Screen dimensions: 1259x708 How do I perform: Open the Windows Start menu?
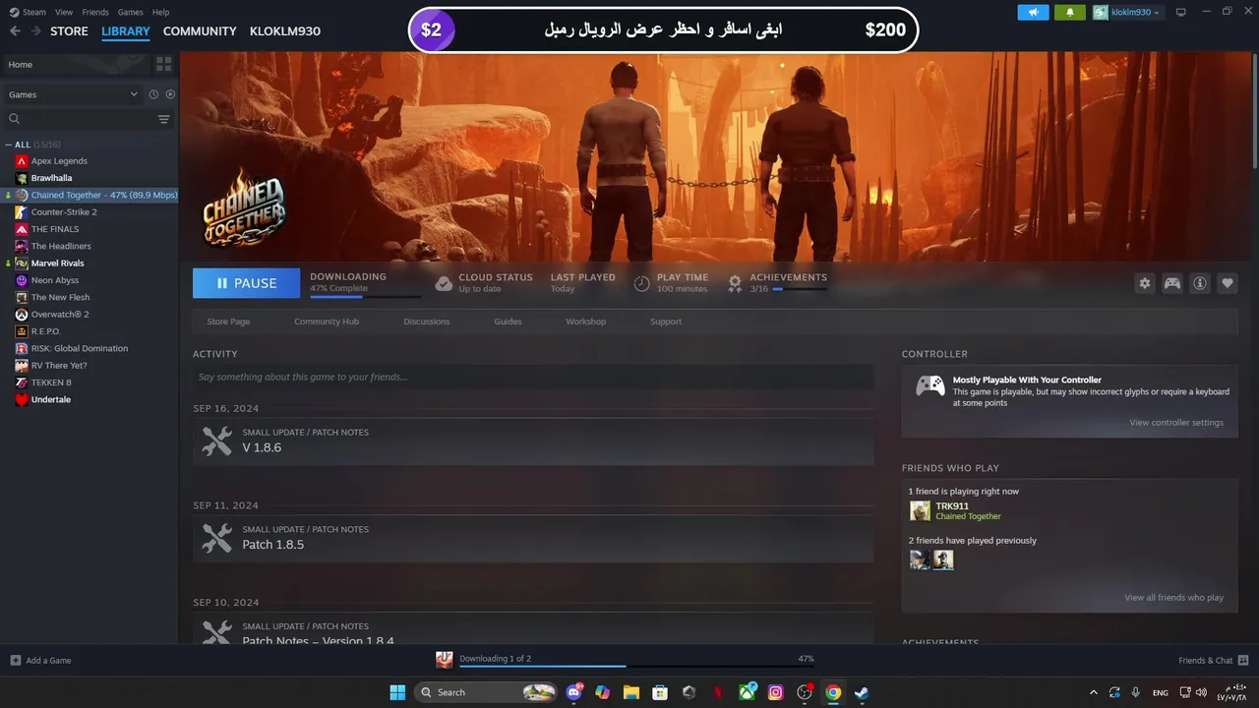tap(397, 692)
